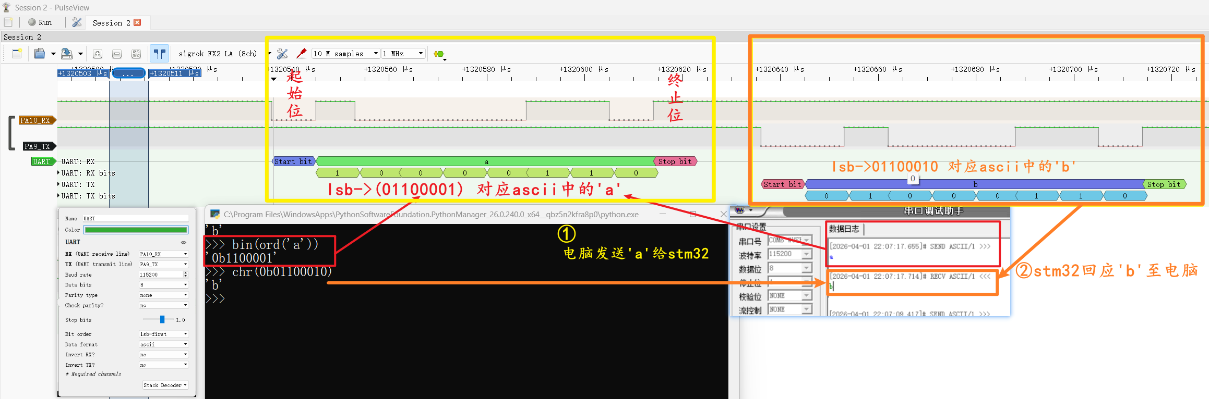1209x399 pixels.
Task: Create a new view in session toolbar
Action: coord(17,54)
